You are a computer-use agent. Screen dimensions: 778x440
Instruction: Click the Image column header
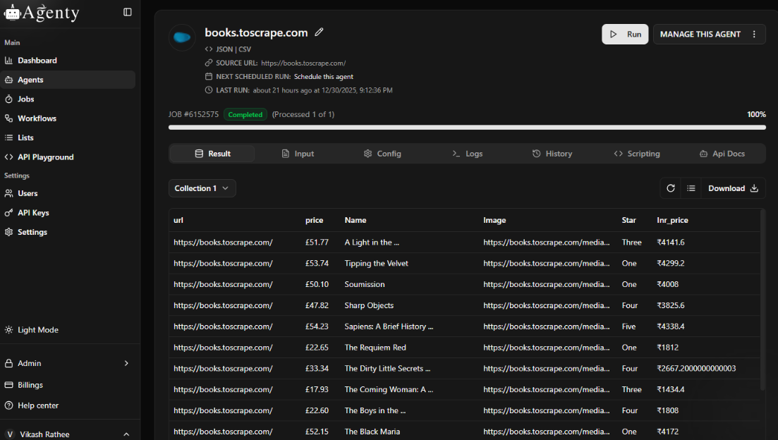point(494,220)
